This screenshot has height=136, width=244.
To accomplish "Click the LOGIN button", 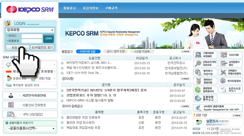I will coord(48,38).
